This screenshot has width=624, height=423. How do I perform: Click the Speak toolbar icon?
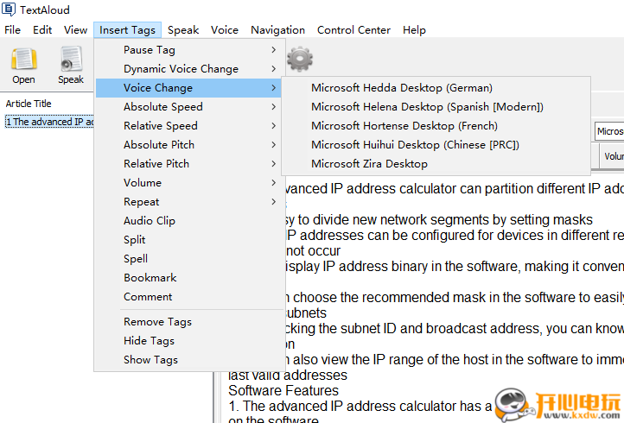click(x=71, y=65)
